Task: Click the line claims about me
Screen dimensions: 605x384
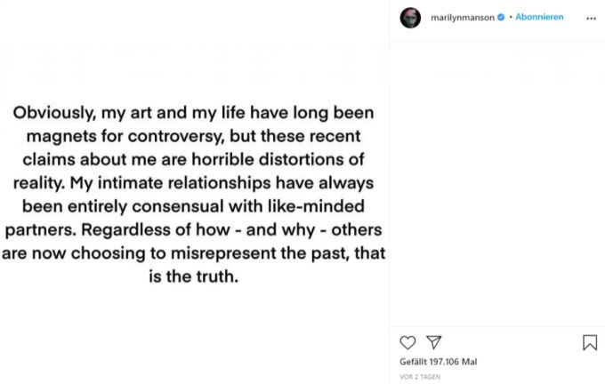Action: pyautogui.click(x=193, y=159)
